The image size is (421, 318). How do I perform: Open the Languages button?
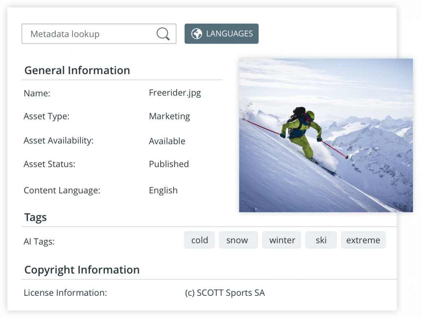222,34
